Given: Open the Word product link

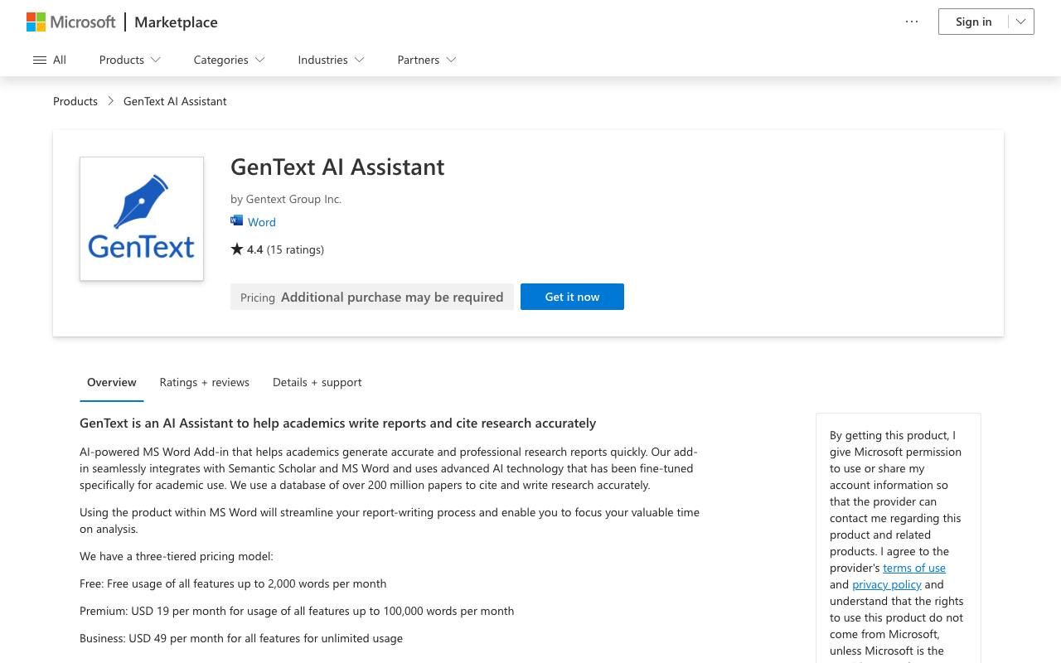Looking at the screenshot, I should click(262, 222).
